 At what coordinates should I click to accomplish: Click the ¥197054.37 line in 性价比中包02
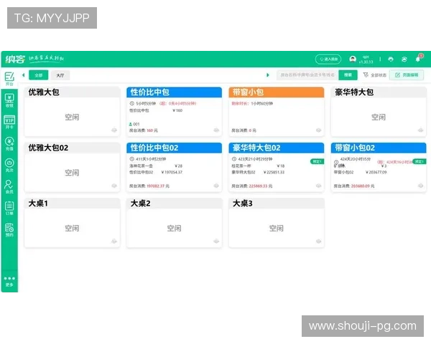pos(156,172)
